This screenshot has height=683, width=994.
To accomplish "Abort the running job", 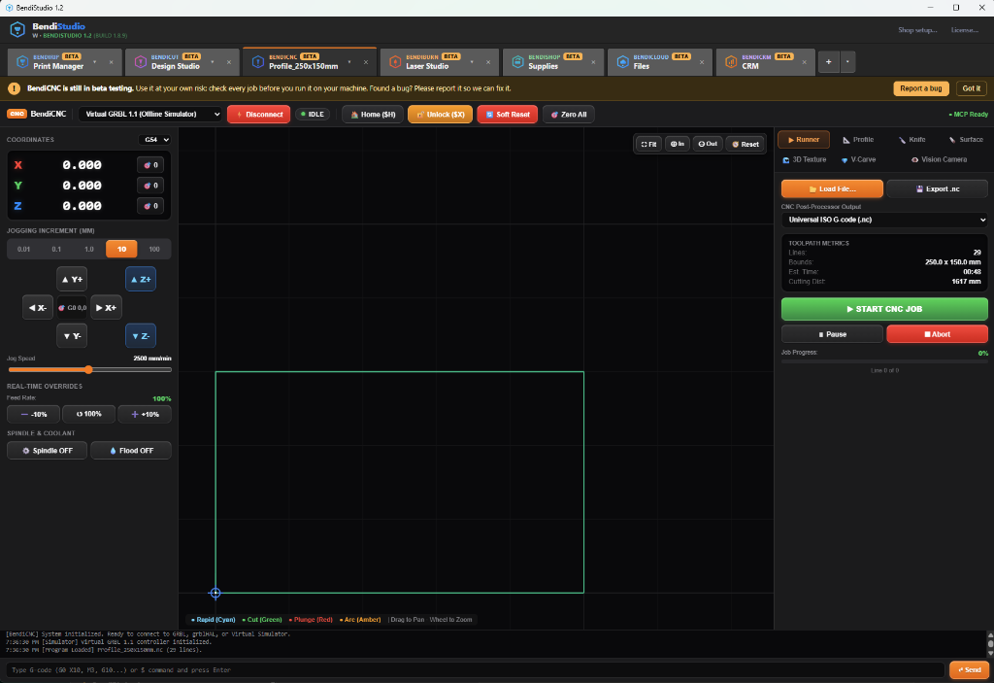I will coord(937,334).
